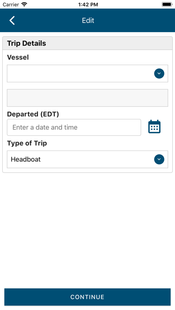Tap the Type of Trip chevron icon
Screen dimensions: 175x310
tap(159, 159)
